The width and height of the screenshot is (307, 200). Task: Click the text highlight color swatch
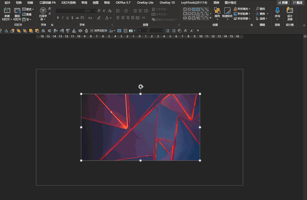[x=99, y=18]
